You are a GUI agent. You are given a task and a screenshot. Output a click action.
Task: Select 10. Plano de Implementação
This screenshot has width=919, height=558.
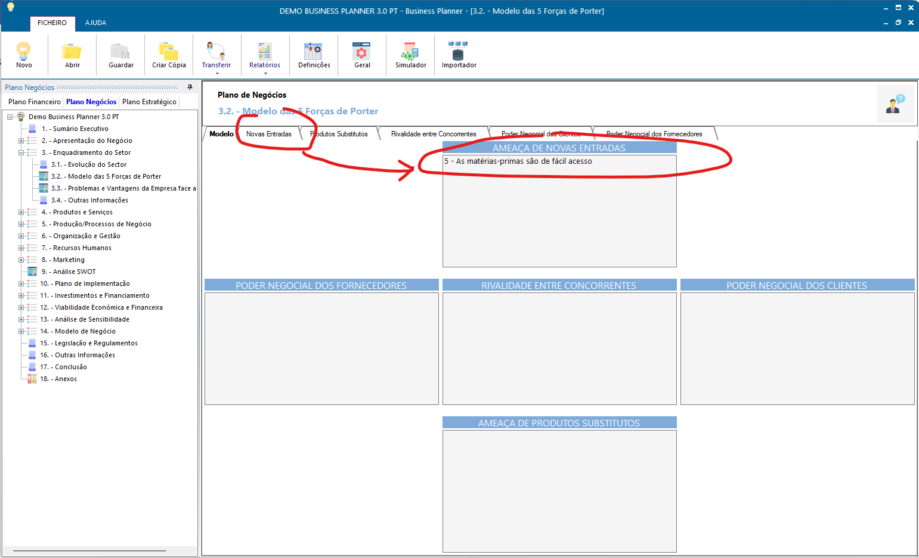pyautogui.click(x=85, y=283)
